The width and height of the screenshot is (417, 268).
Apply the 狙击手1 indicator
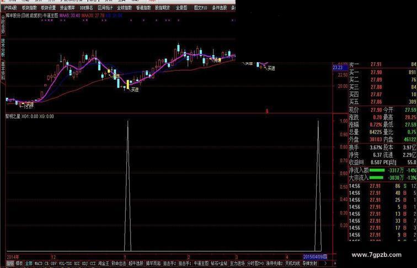[x=185, y=264]
